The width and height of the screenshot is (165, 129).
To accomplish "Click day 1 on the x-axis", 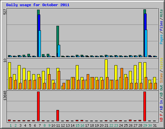I will pos(11,125).
